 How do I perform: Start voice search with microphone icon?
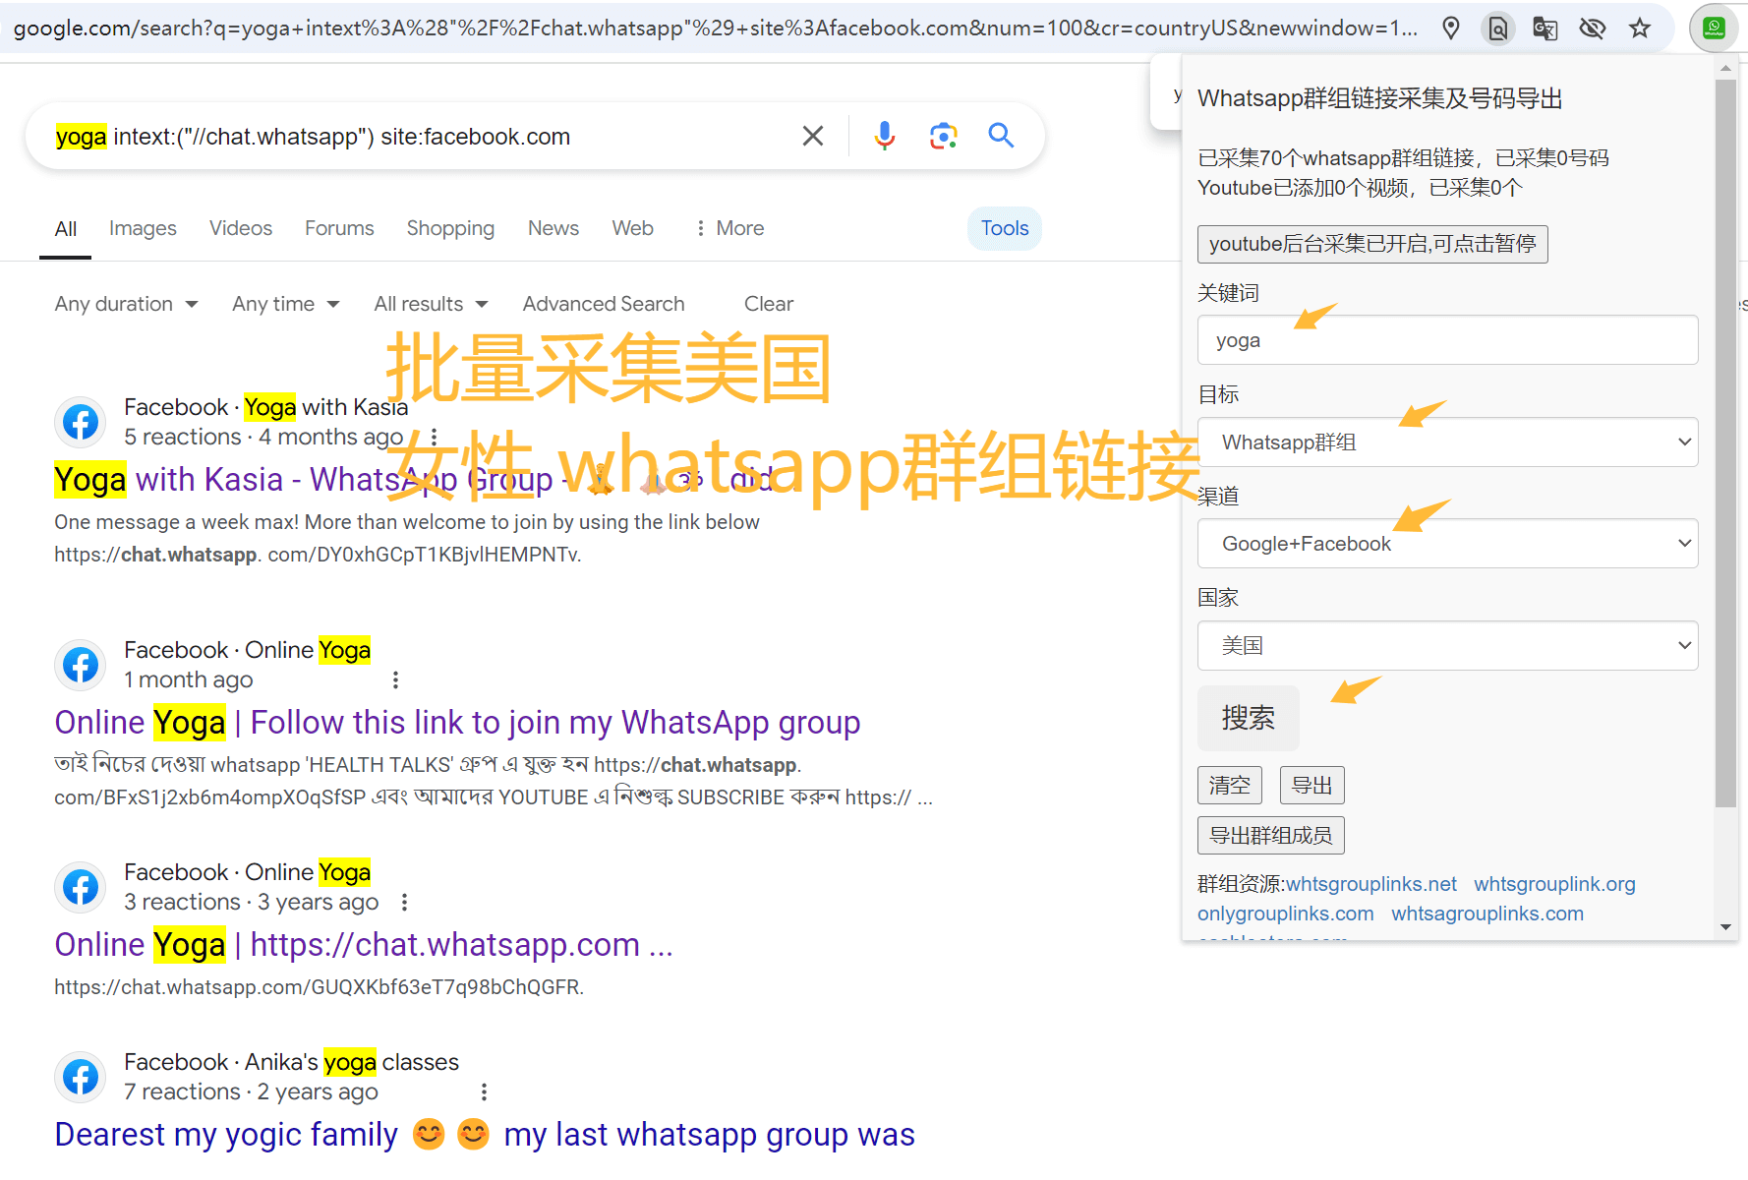click(885, 136)
